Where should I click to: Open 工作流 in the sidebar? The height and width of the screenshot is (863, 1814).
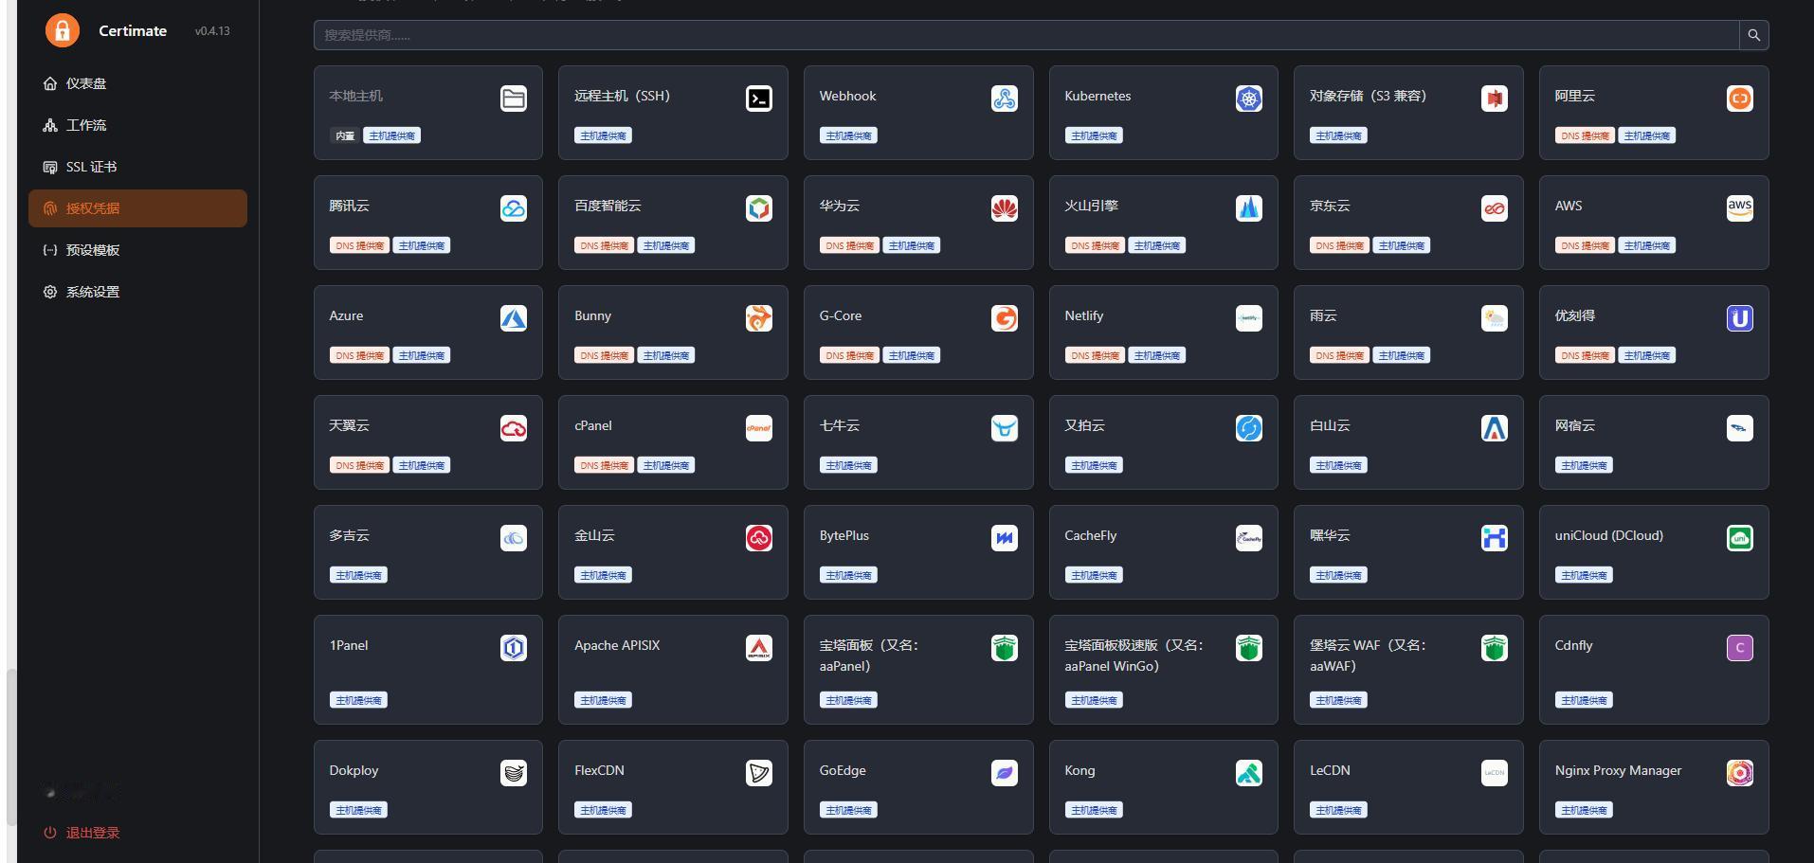coord(137,125)
